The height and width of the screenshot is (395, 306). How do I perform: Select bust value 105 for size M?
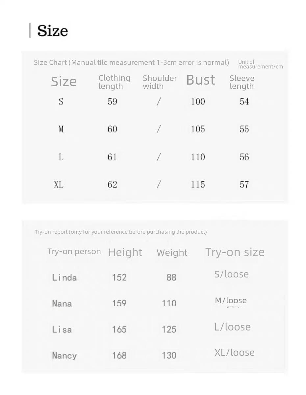tap(198, 129)
